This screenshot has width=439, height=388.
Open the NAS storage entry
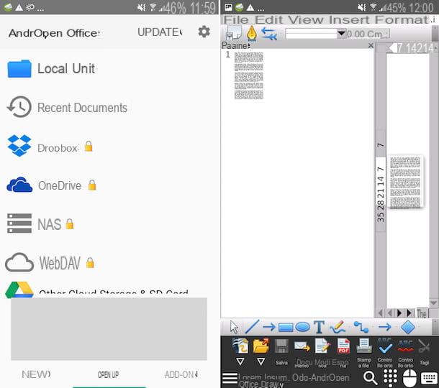(x=40, y=224)
